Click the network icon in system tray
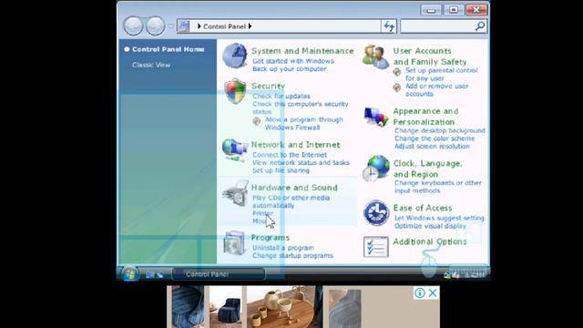 447,275
